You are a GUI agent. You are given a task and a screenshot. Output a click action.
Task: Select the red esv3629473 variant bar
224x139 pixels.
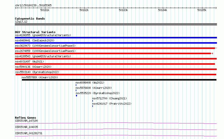pyautogui.click(x=116, y=48)
